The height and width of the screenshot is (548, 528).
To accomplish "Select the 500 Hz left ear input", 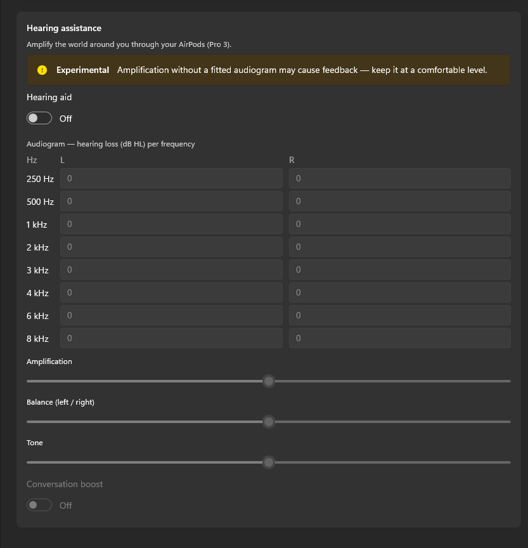I will tap(171, 201).
